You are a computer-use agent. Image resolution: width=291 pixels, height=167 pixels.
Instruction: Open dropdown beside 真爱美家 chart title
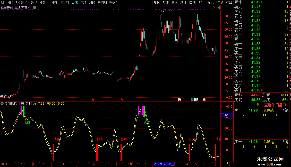point(35,7)
